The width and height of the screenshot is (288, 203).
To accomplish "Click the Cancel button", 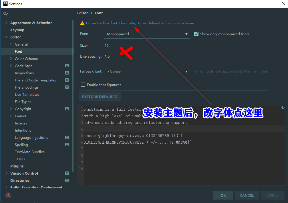I will tap(247, 195).
